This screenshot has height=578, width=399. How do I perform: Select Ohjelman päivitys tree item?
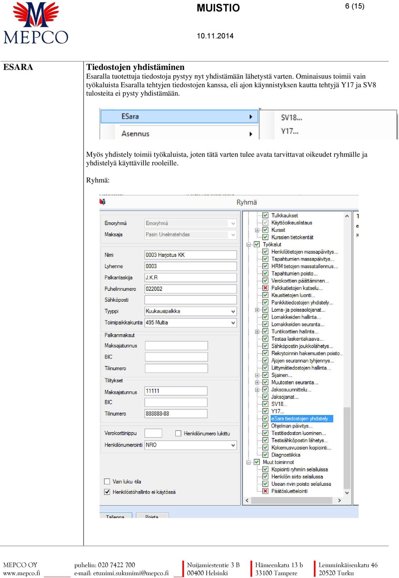click(292, 426)
